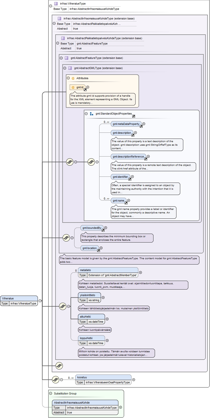Select AbstractPaikkatietopalveluKohdeType complex type icon
Screen dimensions: 210x418
tap(63, 38)
